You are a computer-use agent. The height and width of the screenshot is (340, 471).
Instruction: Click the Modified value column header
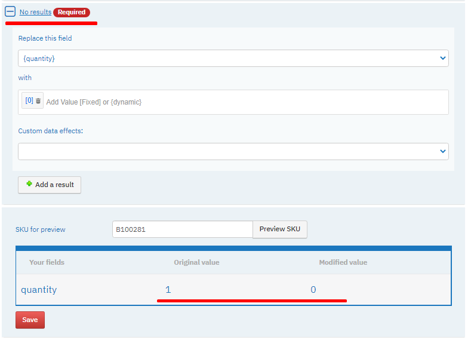343,262
